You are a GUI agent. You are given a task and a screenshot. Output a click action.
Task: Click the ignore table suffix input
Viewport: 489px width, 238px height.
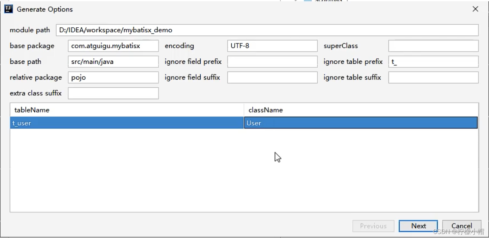[433, 78]
